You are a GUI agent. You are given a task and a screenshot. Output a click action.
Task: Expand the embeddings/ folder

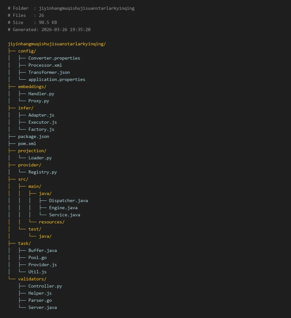click(x=32, y=86)
